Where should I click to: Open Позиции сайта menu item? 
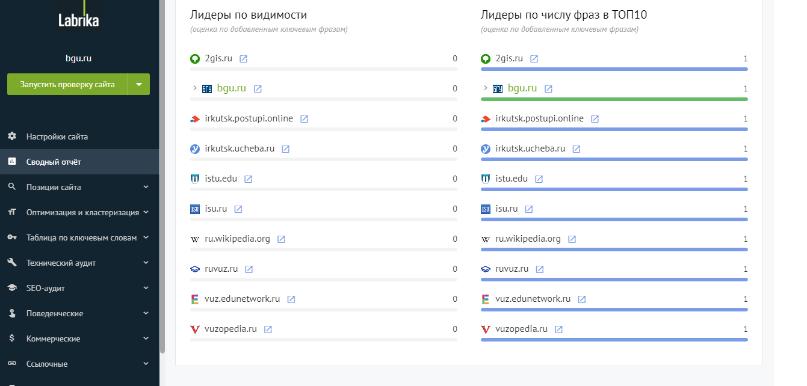tap(79, 187)
